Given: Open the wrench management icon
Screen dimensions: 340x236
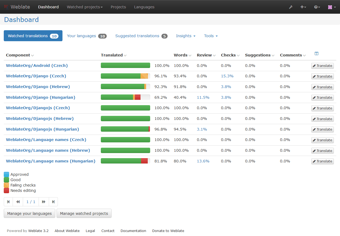Looking at the screenshot, I should (291, 7).
